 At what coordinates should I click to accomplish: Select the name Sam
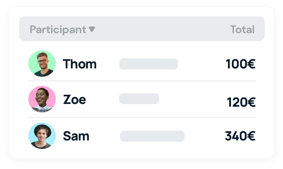[76, 136]
